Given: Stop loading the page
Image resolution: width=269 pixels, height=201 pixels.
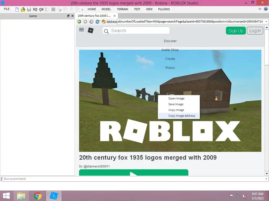Looking at the screenshot, I should click(x=91, y=21).
